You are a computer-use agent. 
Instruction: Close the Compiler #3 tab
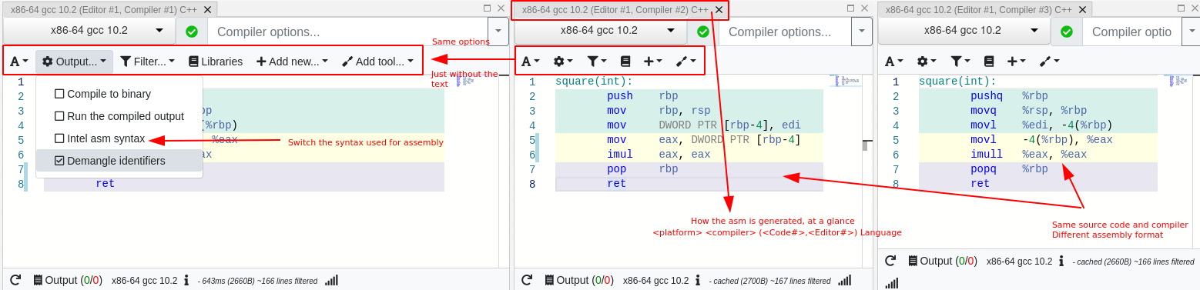(x=1082, y=10)
